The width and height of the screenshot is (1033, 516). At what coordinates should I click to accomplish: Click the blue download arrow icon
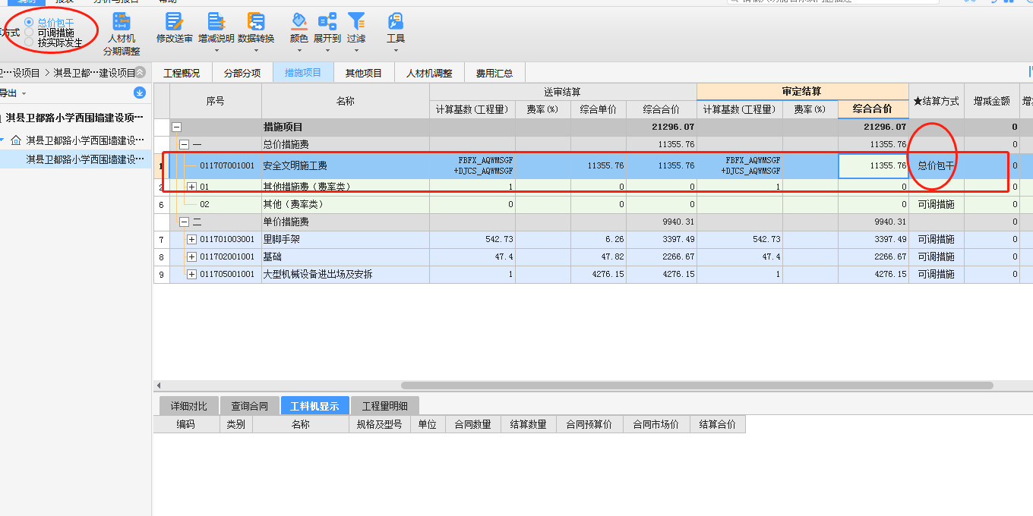140,93
